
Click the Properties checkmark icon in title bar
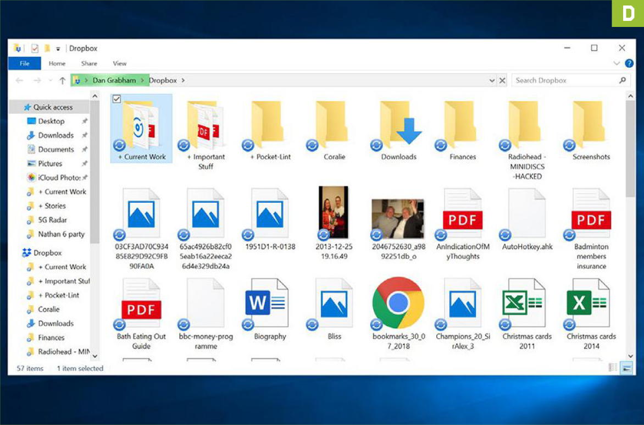coord(35,48)
